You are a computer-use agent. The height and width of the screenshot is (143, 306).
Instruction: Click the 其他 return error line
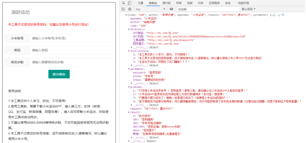[157, 134]
